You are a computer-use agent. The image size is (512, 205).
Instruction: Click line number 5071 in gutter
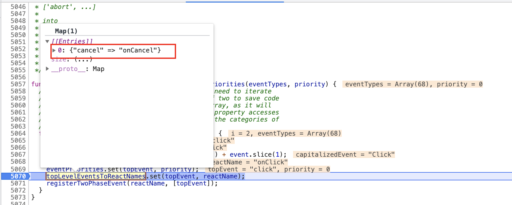pyautogui.click(x=18, y=183)
